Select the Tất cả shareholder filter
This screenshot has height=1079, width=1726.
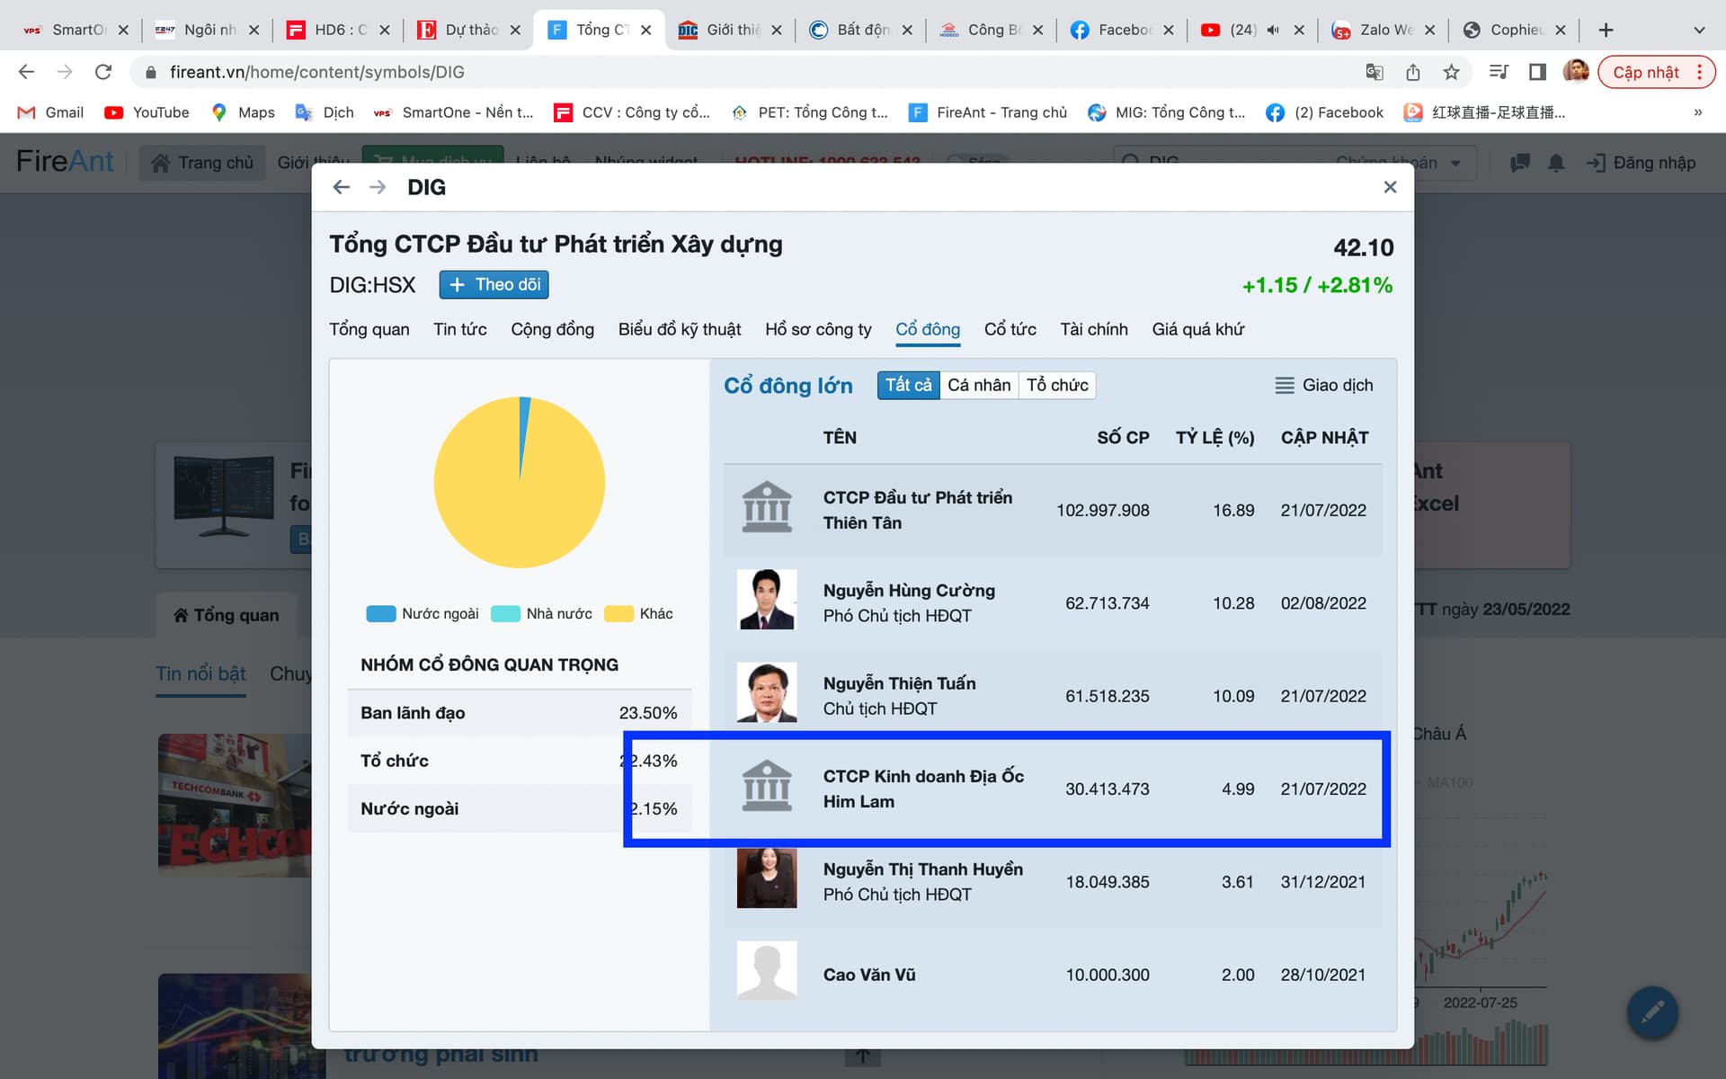coord(908,385)
